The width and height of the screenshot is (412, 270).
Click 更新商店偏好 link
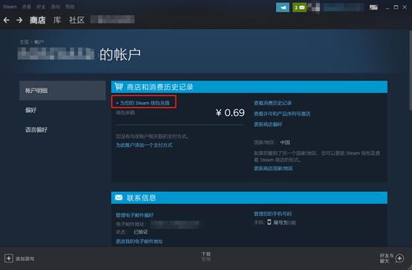pos(268,124)
